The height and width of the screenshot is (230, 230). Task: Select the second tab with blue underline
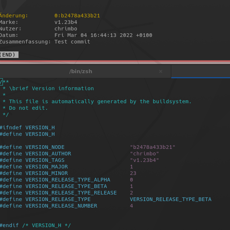(x=201, y=71)
